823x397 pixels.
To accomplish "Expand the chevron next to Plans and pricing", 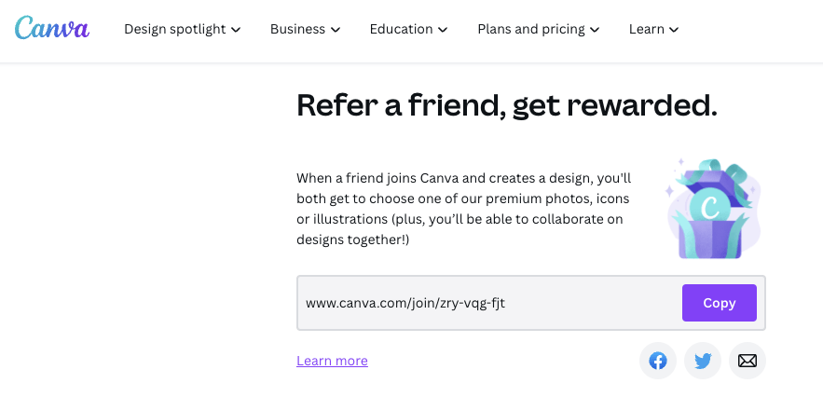I will 595,30.
